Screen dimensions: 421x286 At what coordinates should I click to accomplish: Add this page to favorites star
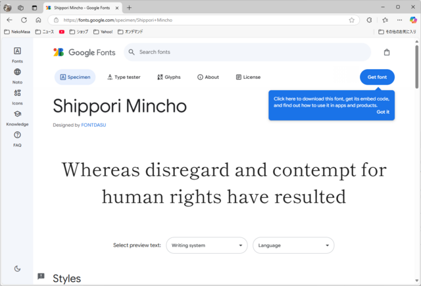(x=351, y=20)
